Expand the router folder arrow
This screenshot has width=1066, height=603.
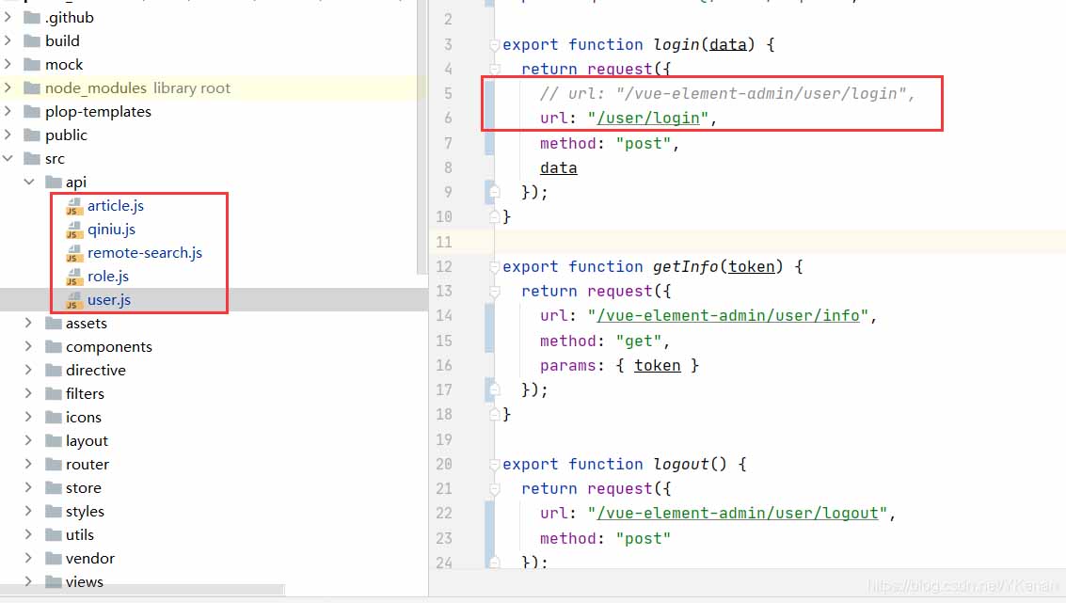coord(28,464)
